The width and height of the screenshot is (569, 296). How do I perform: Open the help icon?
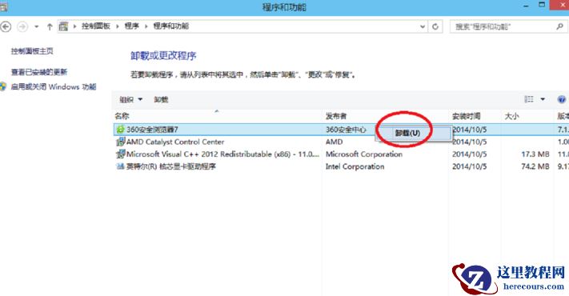point(561,99)
